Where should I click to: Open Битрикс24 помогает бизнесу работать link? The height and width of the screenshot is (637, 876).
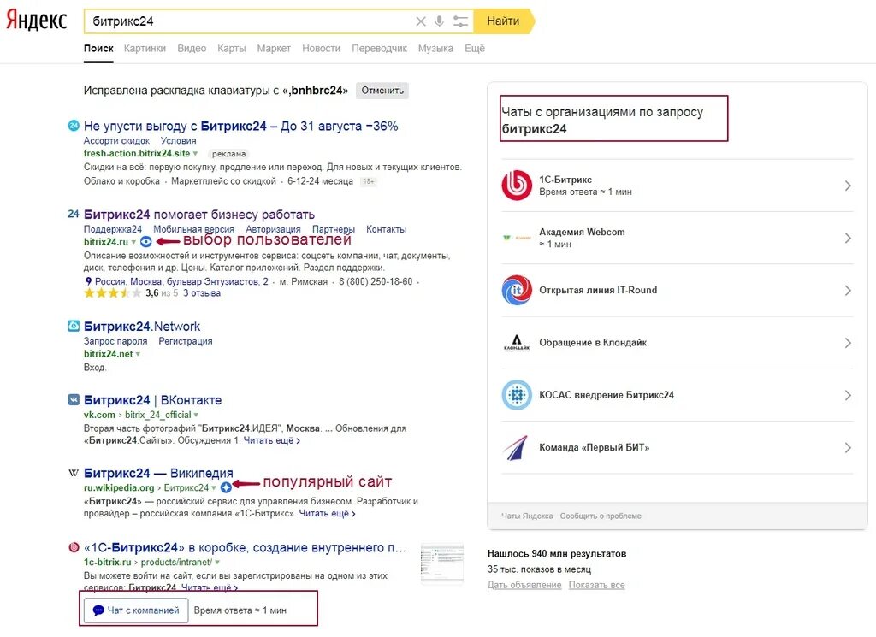(x=198, y=215)
